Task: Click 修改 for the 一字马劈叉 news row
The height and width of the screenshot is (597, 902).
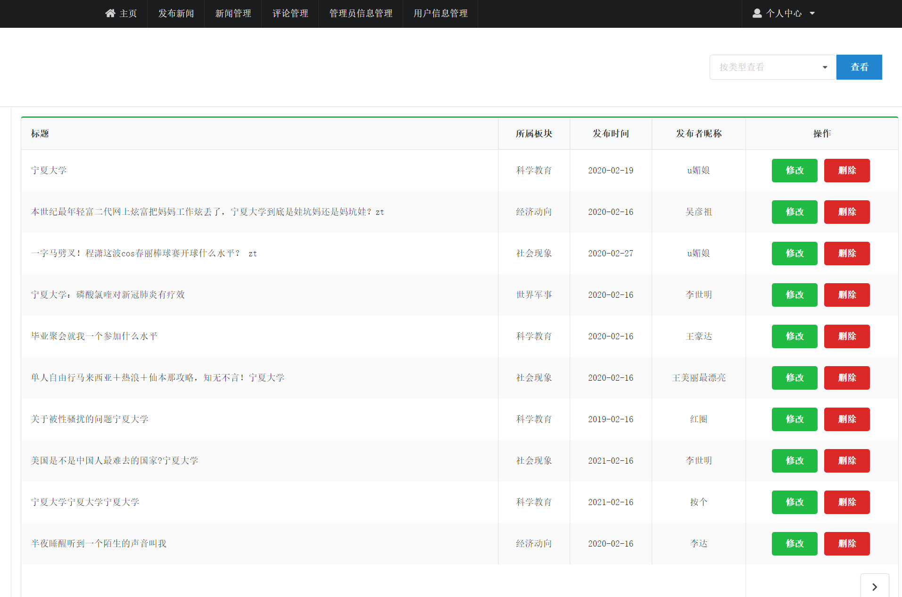Action: point(794,254)
